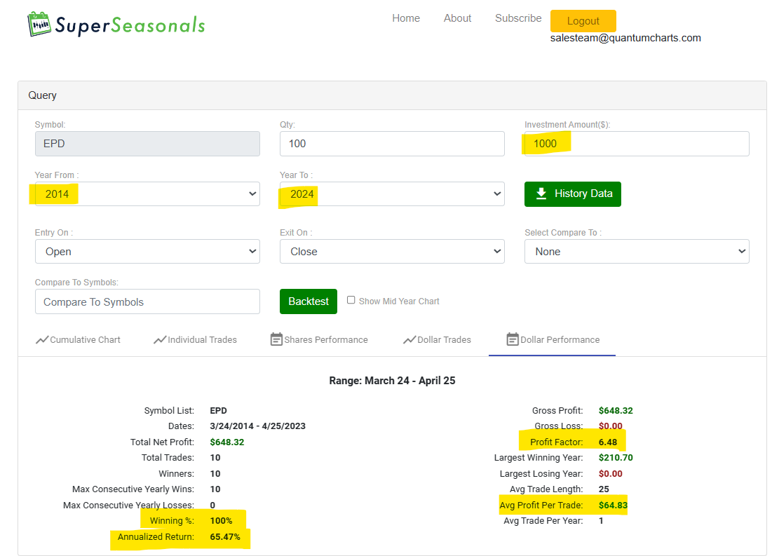This screenshot has width=772, height=556.
Task: Click the Range: March 24 - April 25 heading
Action: tap(392, 381)
